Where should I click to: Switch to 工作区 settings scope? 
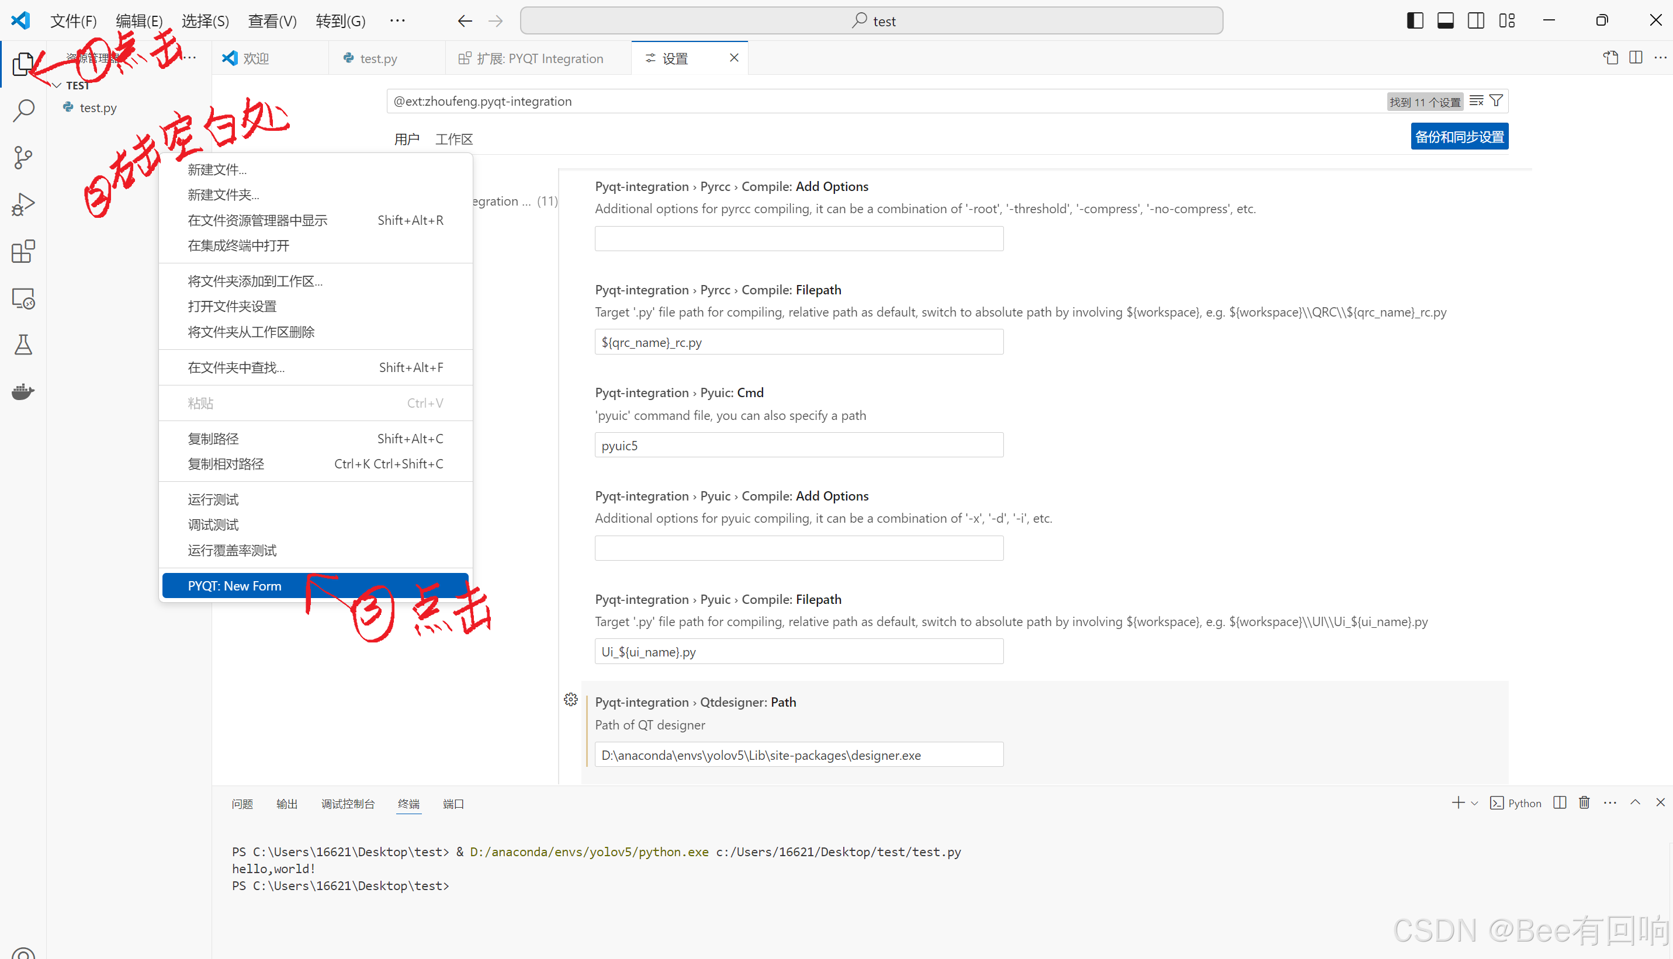[x=453, y=139]
